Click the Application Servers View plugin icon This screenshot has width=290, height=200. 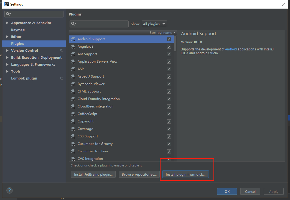73,61
